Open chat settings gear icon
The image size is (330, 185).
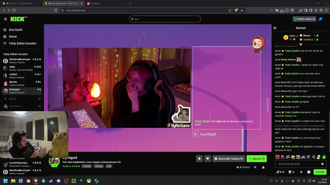pyautogui.click(x=301, y=172)
